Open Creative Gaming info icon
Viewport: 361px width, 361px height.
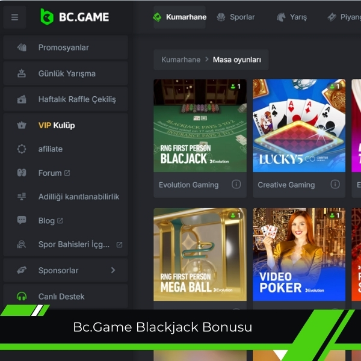click(335, 184)
